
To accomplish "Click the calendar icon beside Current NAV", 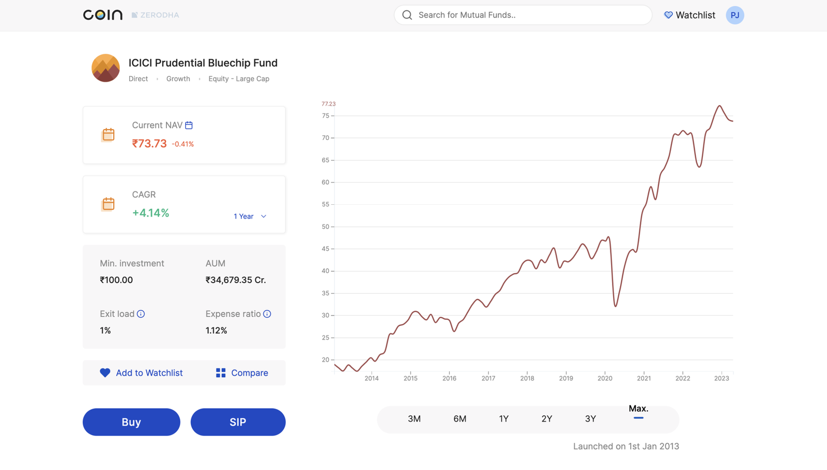I will point(189,125).
